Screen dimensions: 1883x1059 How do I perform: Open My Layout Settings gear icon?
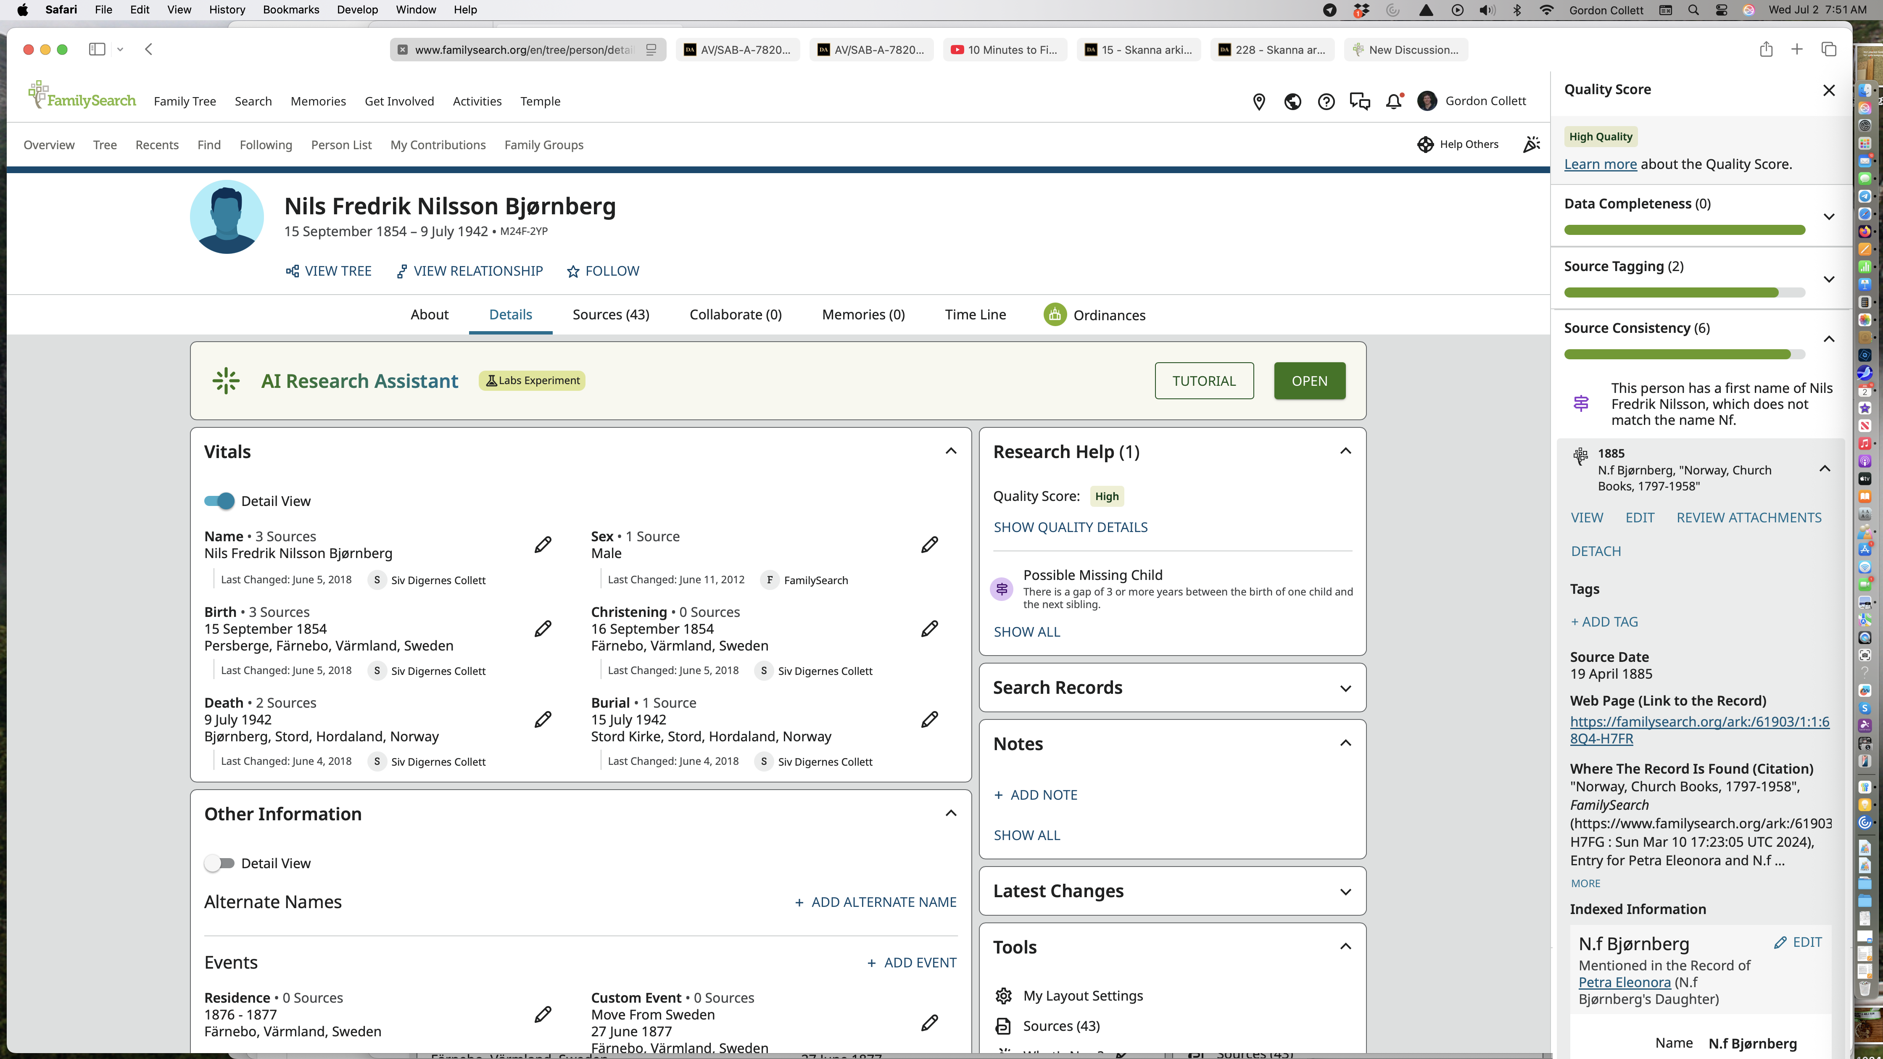[1004, 996]
